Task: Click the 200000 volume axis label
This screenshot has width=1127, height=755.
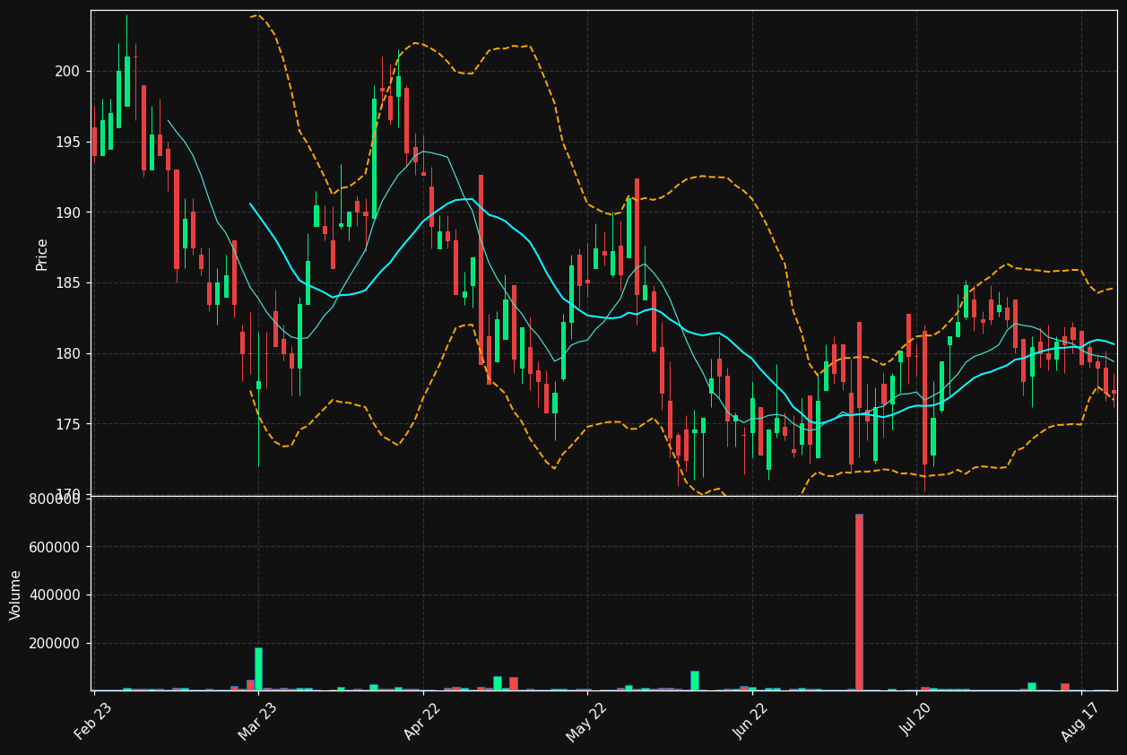Action: pos(56,644)
